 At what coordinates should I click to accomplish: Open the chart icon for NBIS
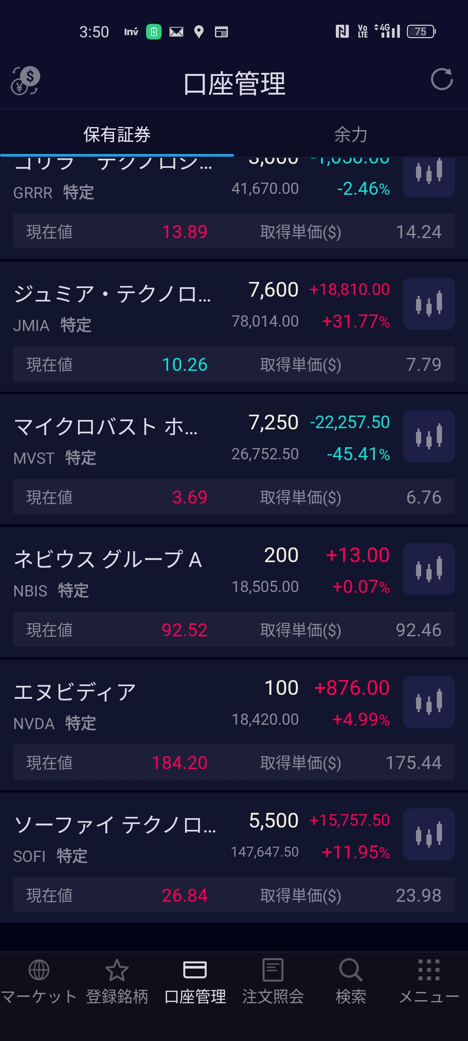pyautogui.click(x=429, y=569)
